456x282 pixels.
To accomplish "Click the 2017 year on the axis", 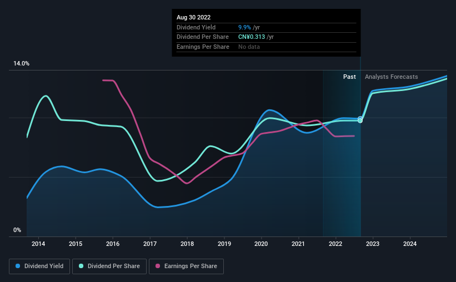I will click(150, 244).
